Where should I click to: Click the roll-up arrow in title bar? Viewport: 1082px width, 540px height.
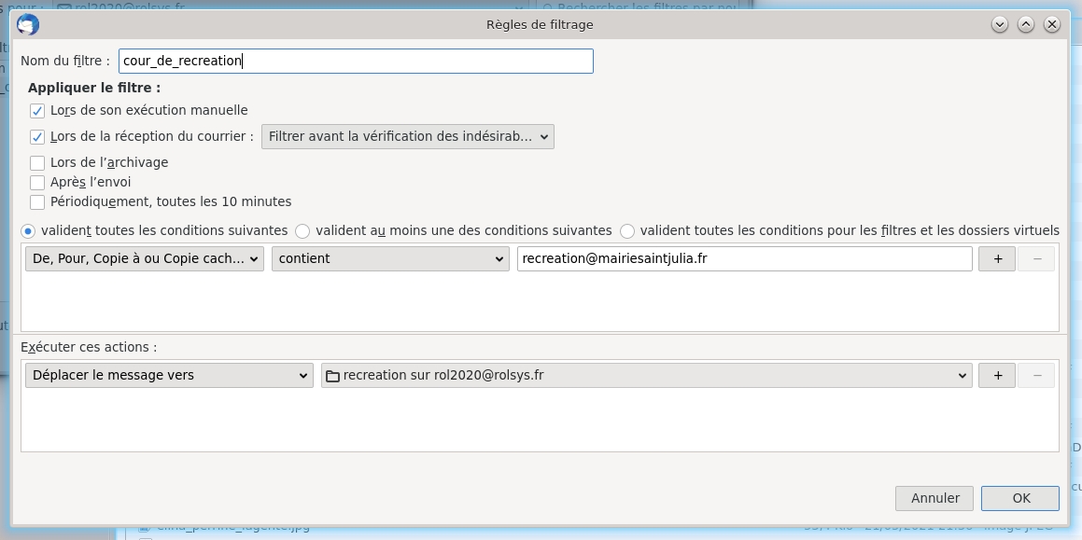point(1000,24)
